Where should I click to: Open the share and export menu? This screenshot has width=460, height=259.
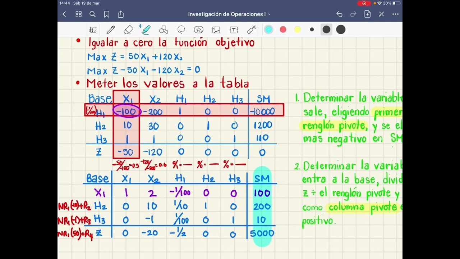click(121, 14)
